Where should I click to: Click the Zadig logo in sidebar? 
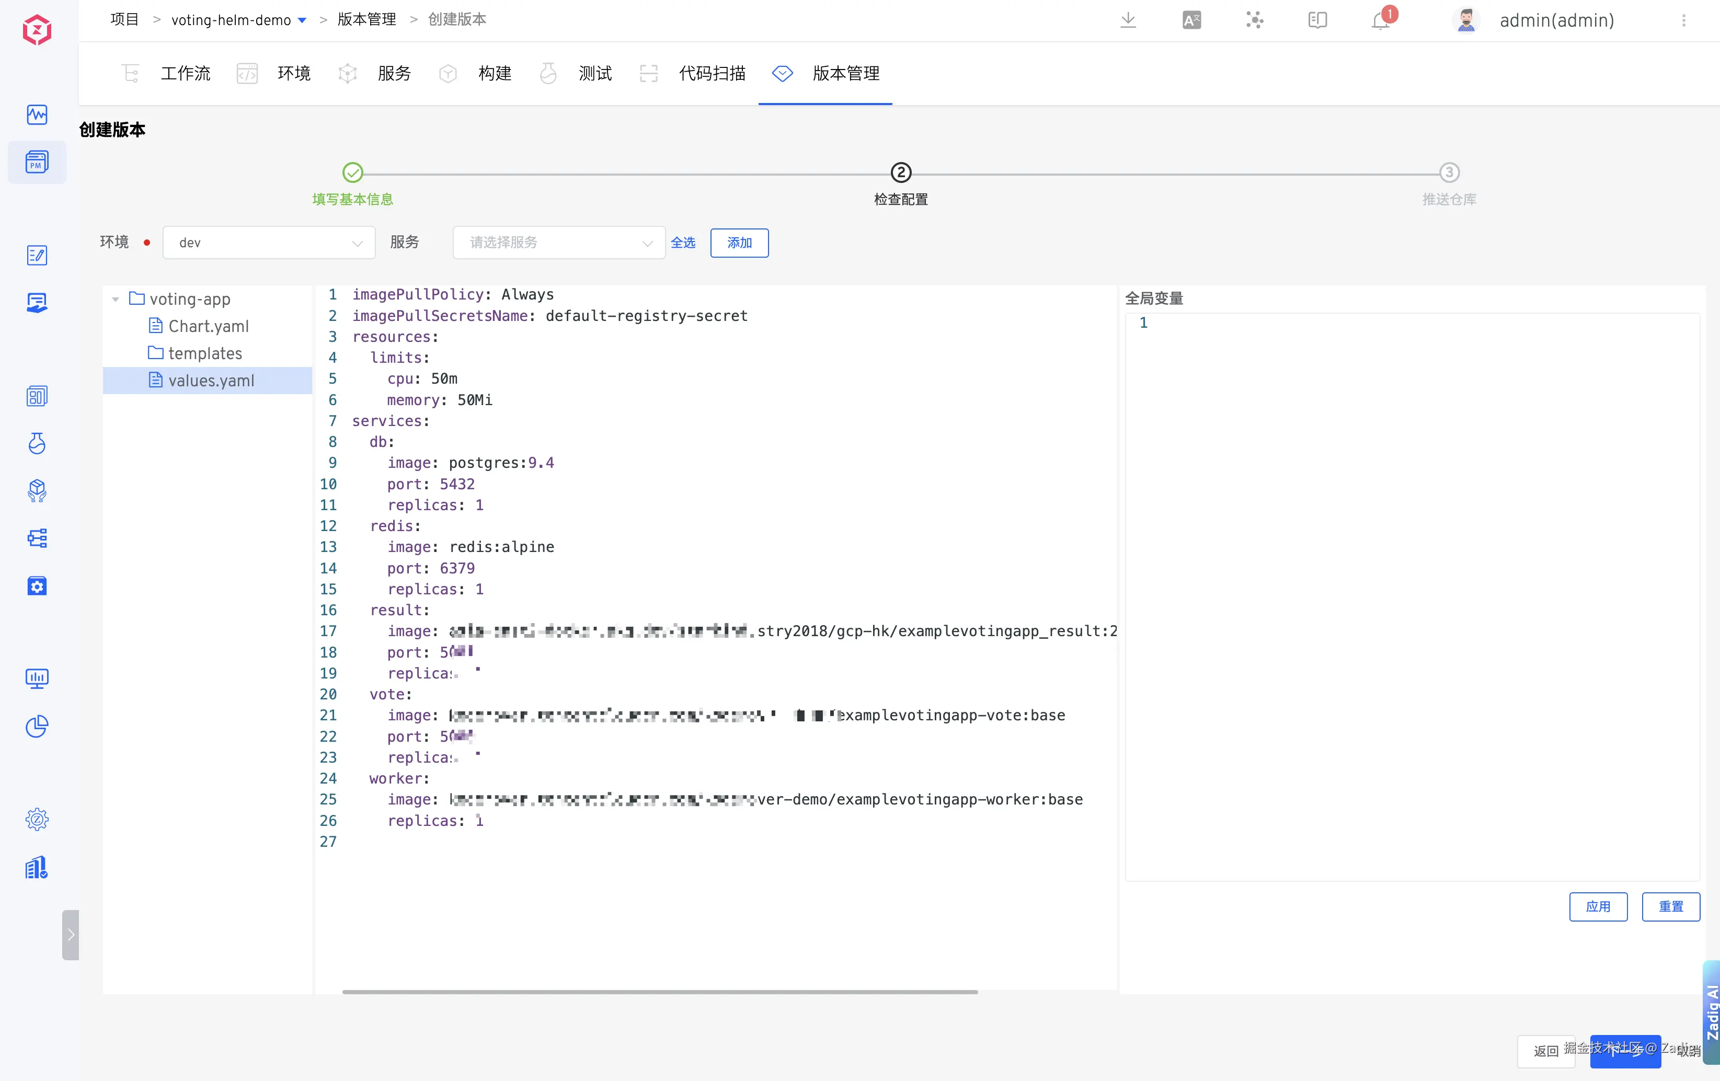coord(37,30)
